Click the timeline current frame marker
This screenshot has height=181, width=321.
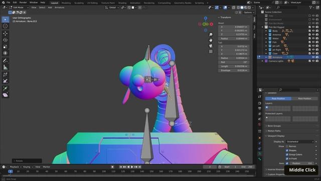click(10, 171)
